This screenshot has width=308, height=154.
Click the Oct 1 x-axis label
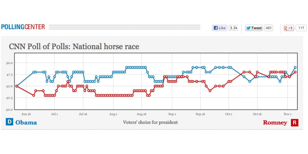tap(229, 114)
